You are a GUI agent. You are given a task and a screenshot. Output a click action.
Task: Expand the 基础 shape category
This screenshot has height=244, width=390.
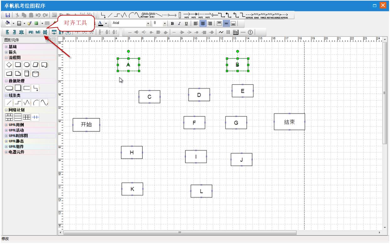coord(6,47)
